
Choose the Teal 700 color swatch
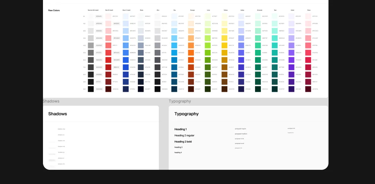pyautogui.click(x=274, y=67)
